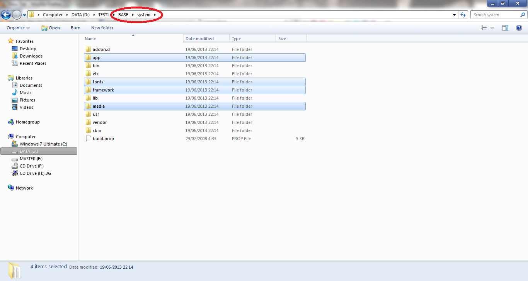Click the Open button in toolbar

coord(51,28)
